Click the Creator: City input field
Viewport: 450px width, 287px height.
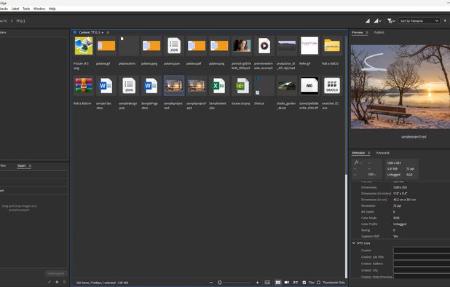pyautogui.click(x=422, y=270)
